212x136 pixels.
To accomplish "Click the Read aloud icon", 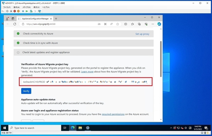I will [111, 24].
